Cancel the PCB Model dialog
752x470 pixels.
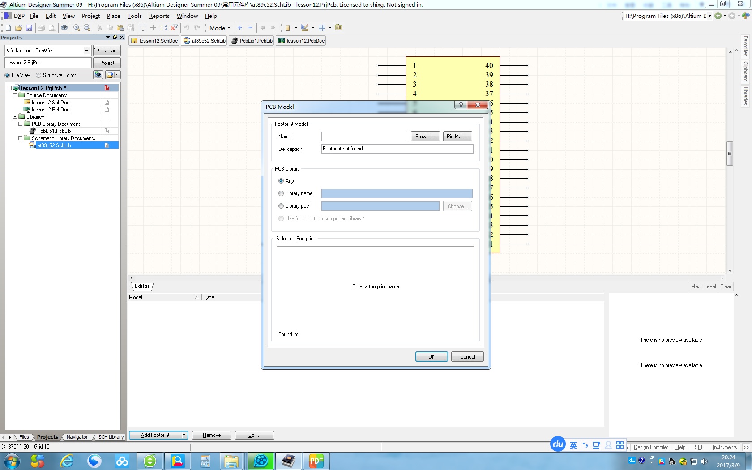pos(467,357)
